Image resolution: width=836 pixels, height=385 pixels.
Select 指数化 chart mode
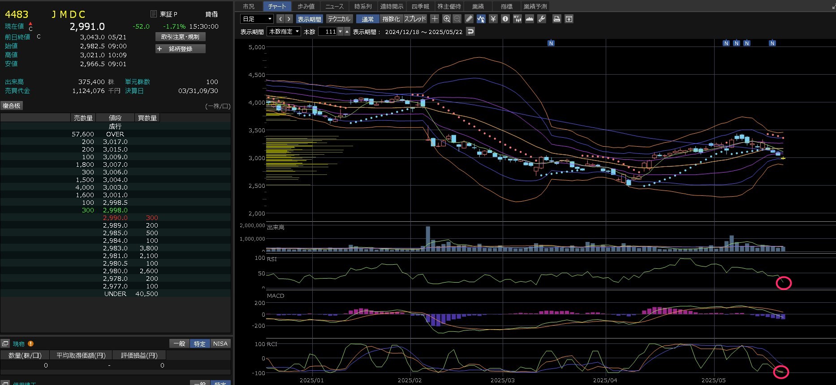click(x=391, y=19)
